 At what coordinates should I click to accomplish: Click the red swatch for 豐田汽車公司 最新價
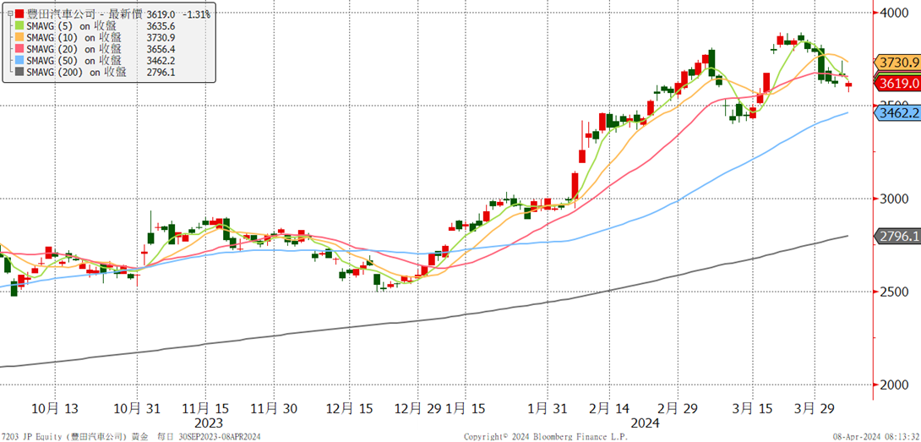pos(20,14)
